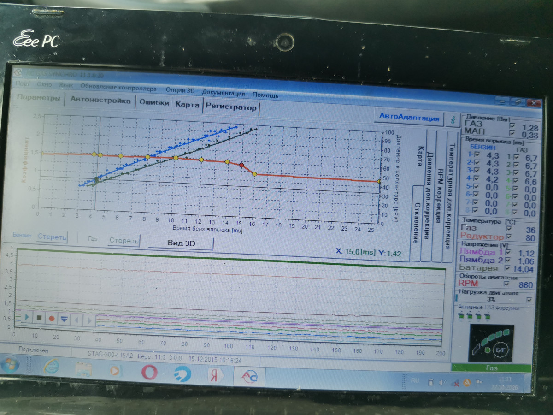Open the Документация menu
The height and width of the screenshot is (415, 553).
(x=224, y=93)
